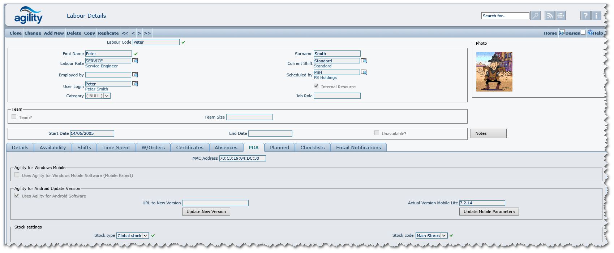
Task: Open the RSS feed icon
Action: [550, 15]
